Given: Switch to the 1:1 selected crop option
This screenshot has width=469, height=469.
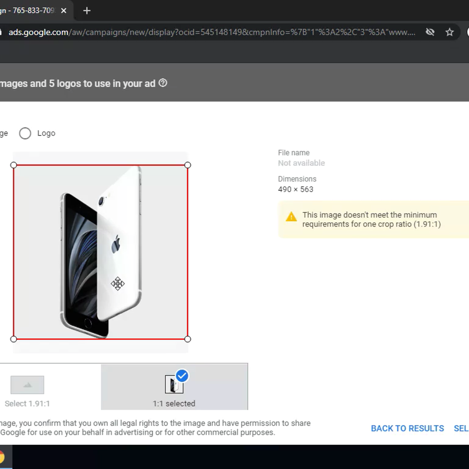Looking at the screenshot, I should coord(174,387).
